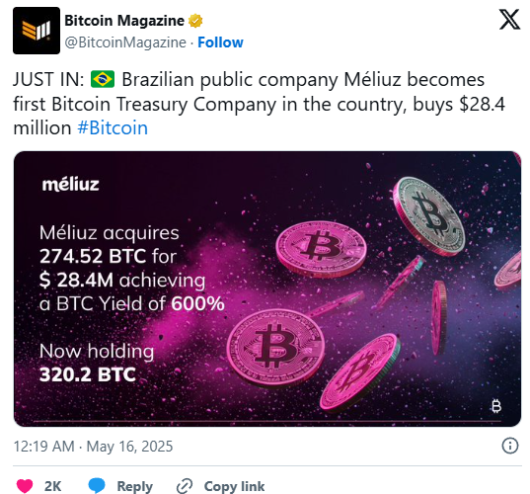Click the Brazil flag emoji
The width and height of the screenshot is (530, 494).
pyautogui.click(x=103, y=79)
